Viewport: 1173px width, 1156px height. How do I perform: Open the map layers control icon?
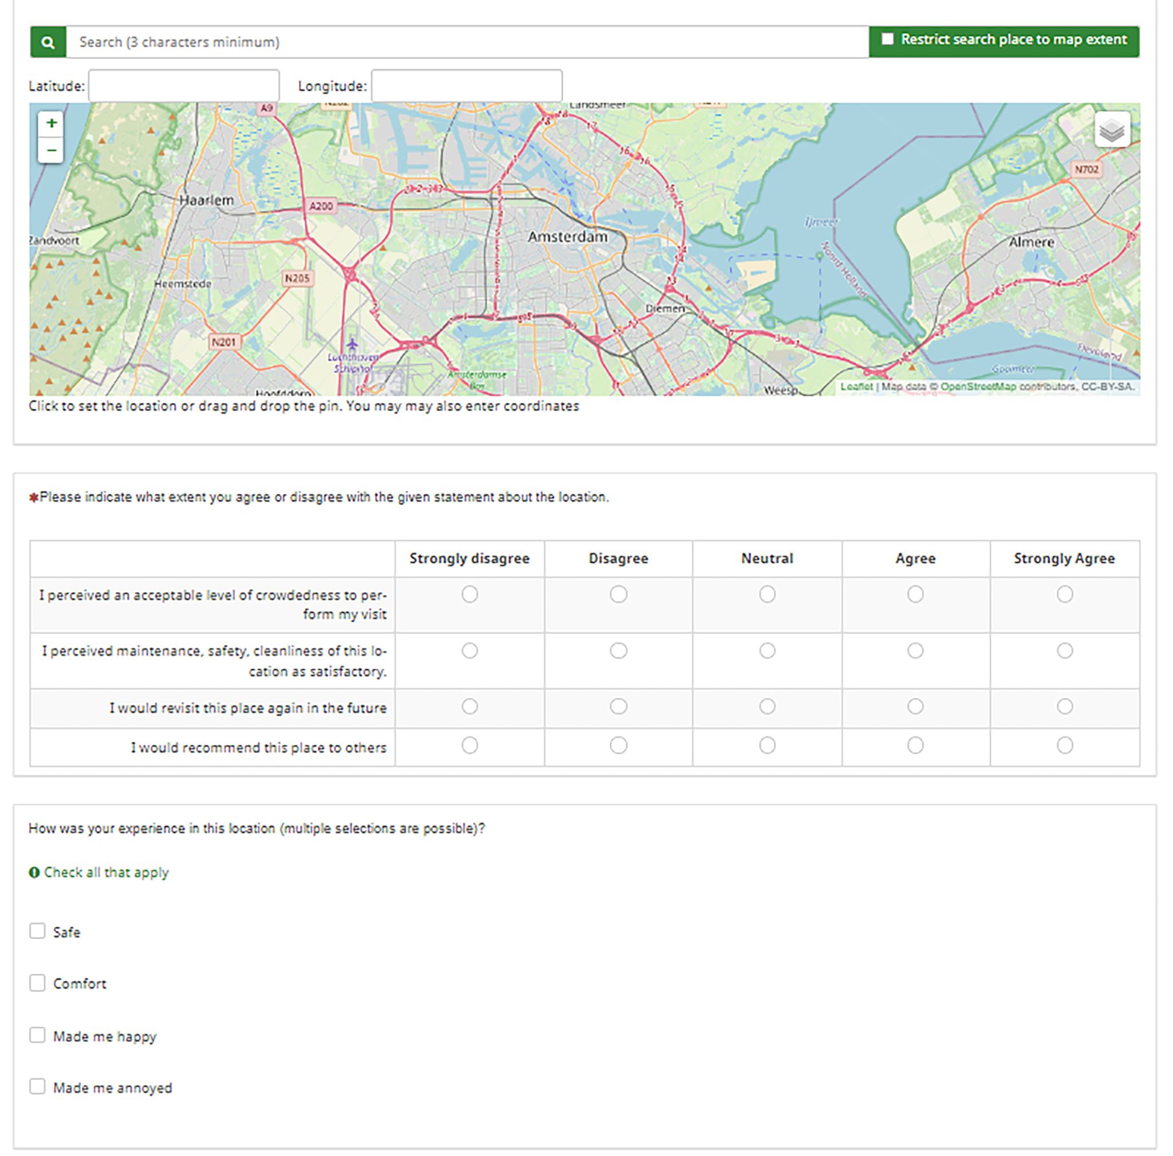(1112, 130)
